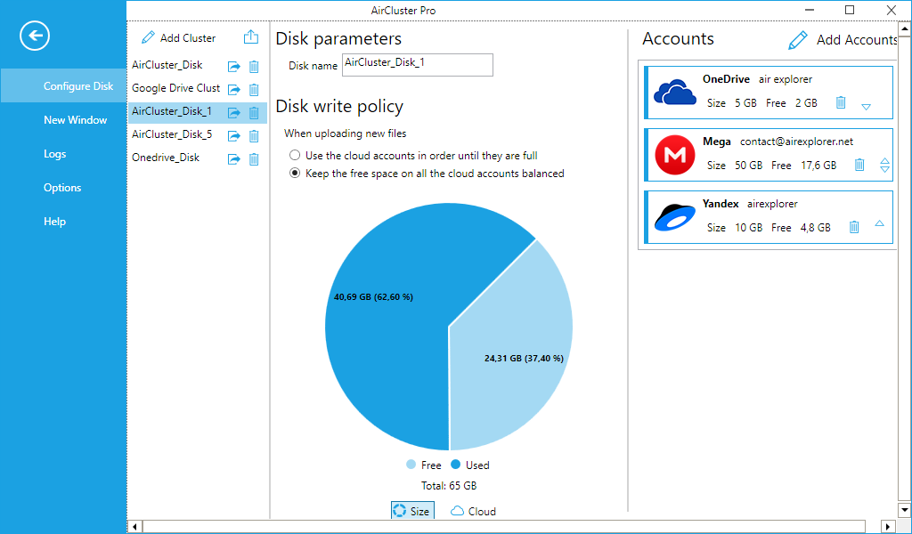Click the arrow icon on AirCluster_Disk_1 row

click(x=234, y=113)
